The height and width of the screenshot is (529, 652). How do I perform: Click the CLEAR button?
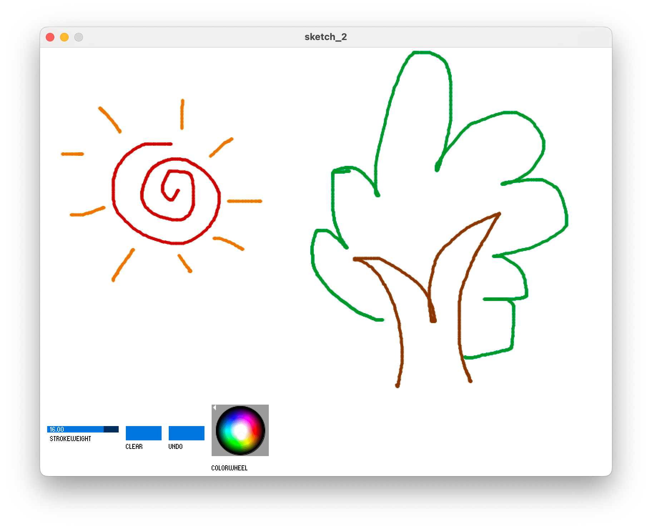point(143,434)
